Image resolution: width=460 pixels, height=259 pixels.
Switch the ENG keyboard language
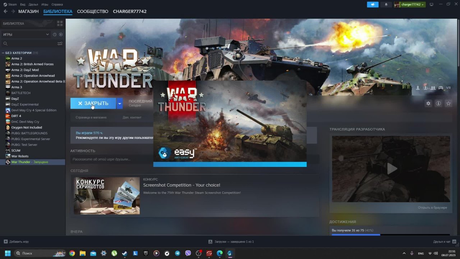click(x=421, y=253)
